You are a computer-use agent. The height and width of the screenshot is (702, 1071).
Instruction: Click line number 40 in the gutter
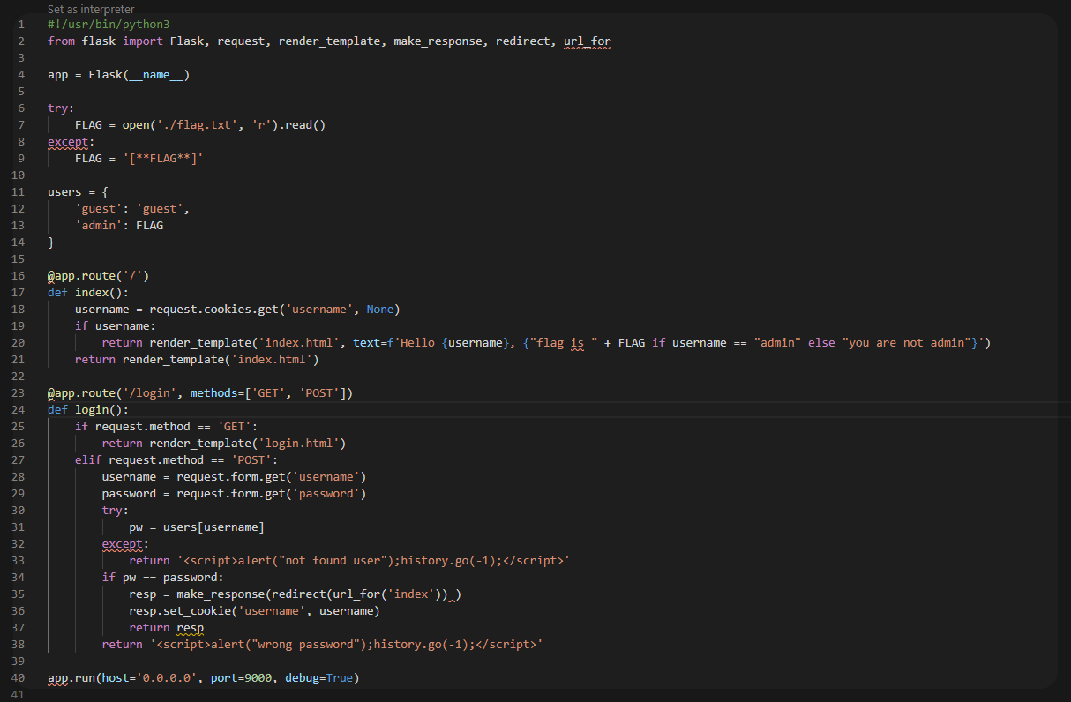click(x=19, y=678)
